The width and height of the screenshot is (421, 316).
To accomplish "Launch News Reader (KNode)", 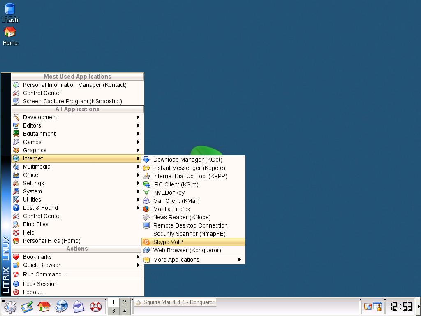I will [x=193, y=217].
